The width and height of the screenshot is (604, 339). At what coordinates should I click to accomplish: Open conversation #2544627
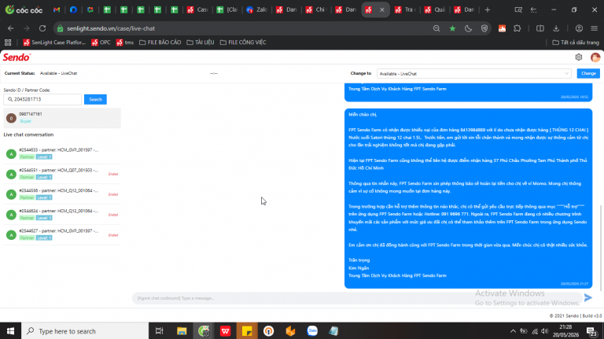click(x=62, y=234)
